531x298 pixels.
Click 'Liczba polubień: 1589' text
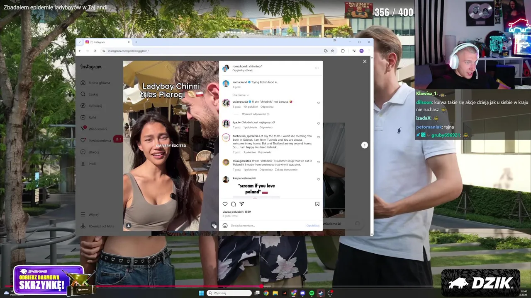236,212
